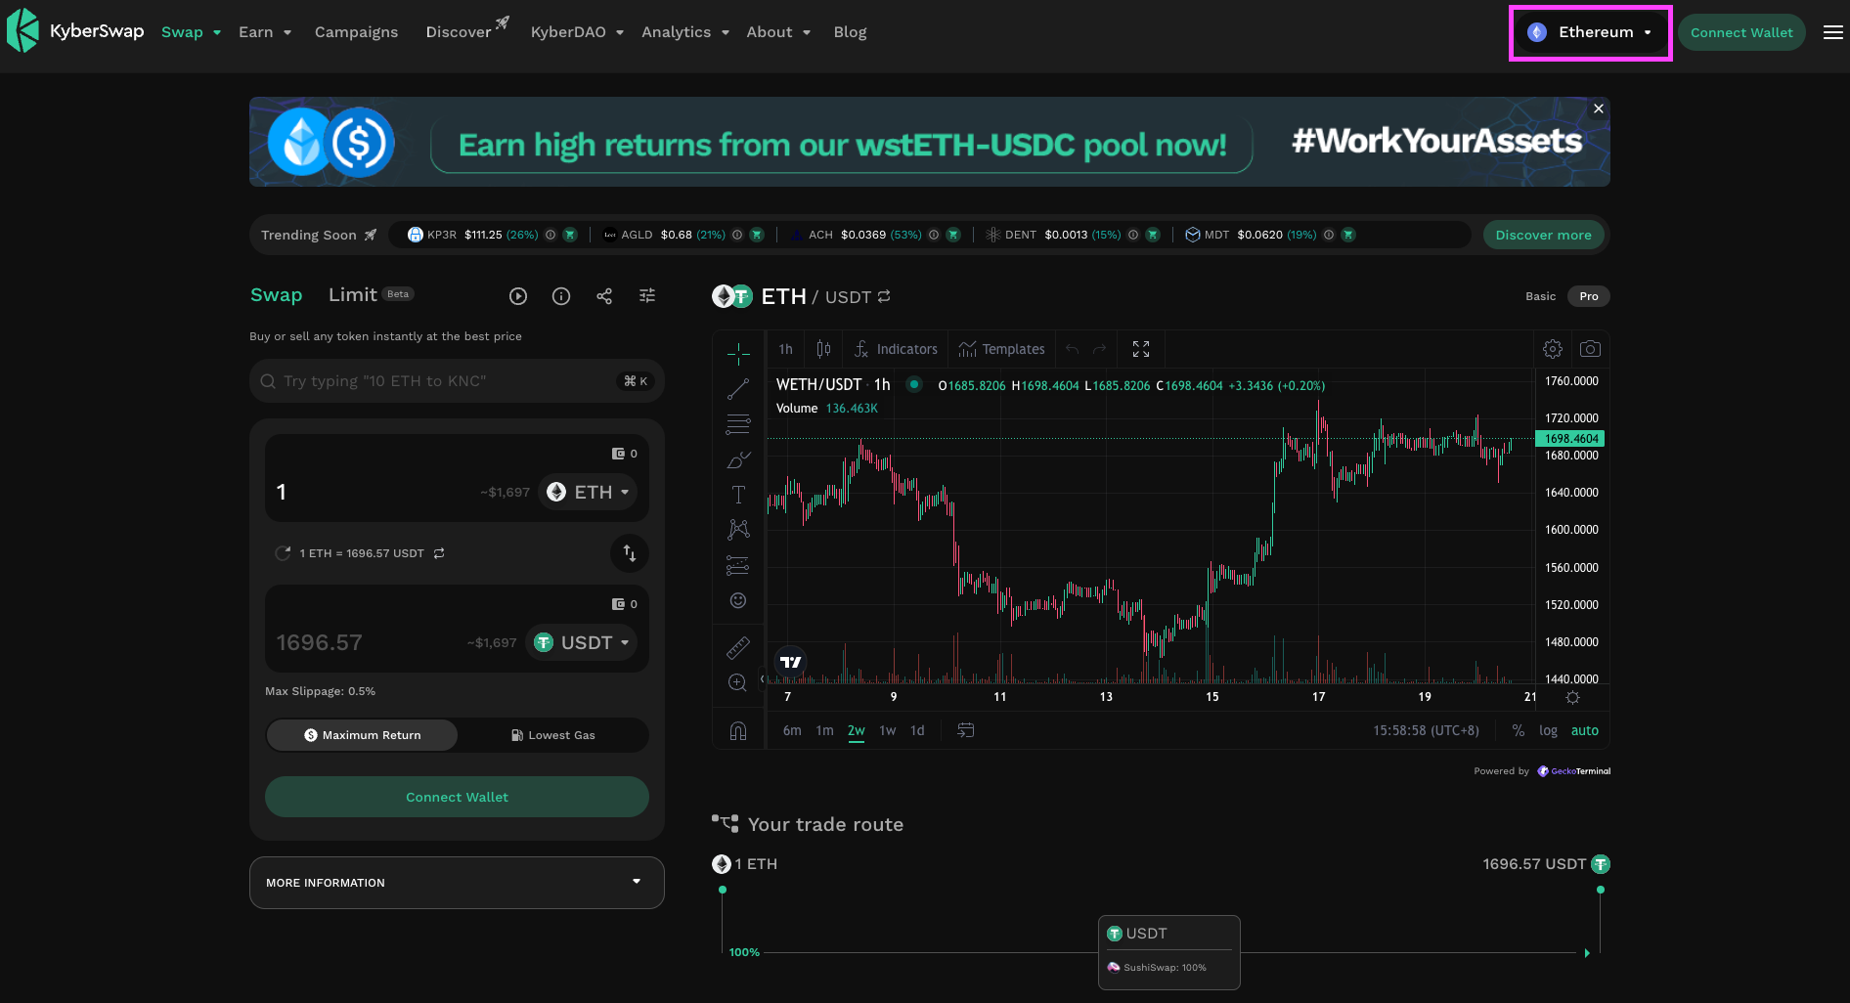This screenshot has height=1003, width=1850.
Task: Select the ruler measure tool
Action: [738, 647]
